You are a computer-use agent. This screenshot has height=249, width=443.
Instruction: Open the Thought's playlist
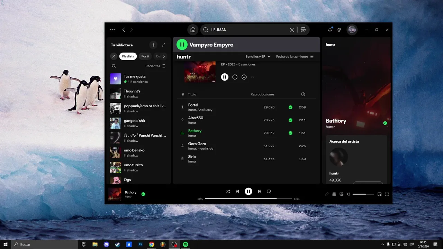(138, 94)
